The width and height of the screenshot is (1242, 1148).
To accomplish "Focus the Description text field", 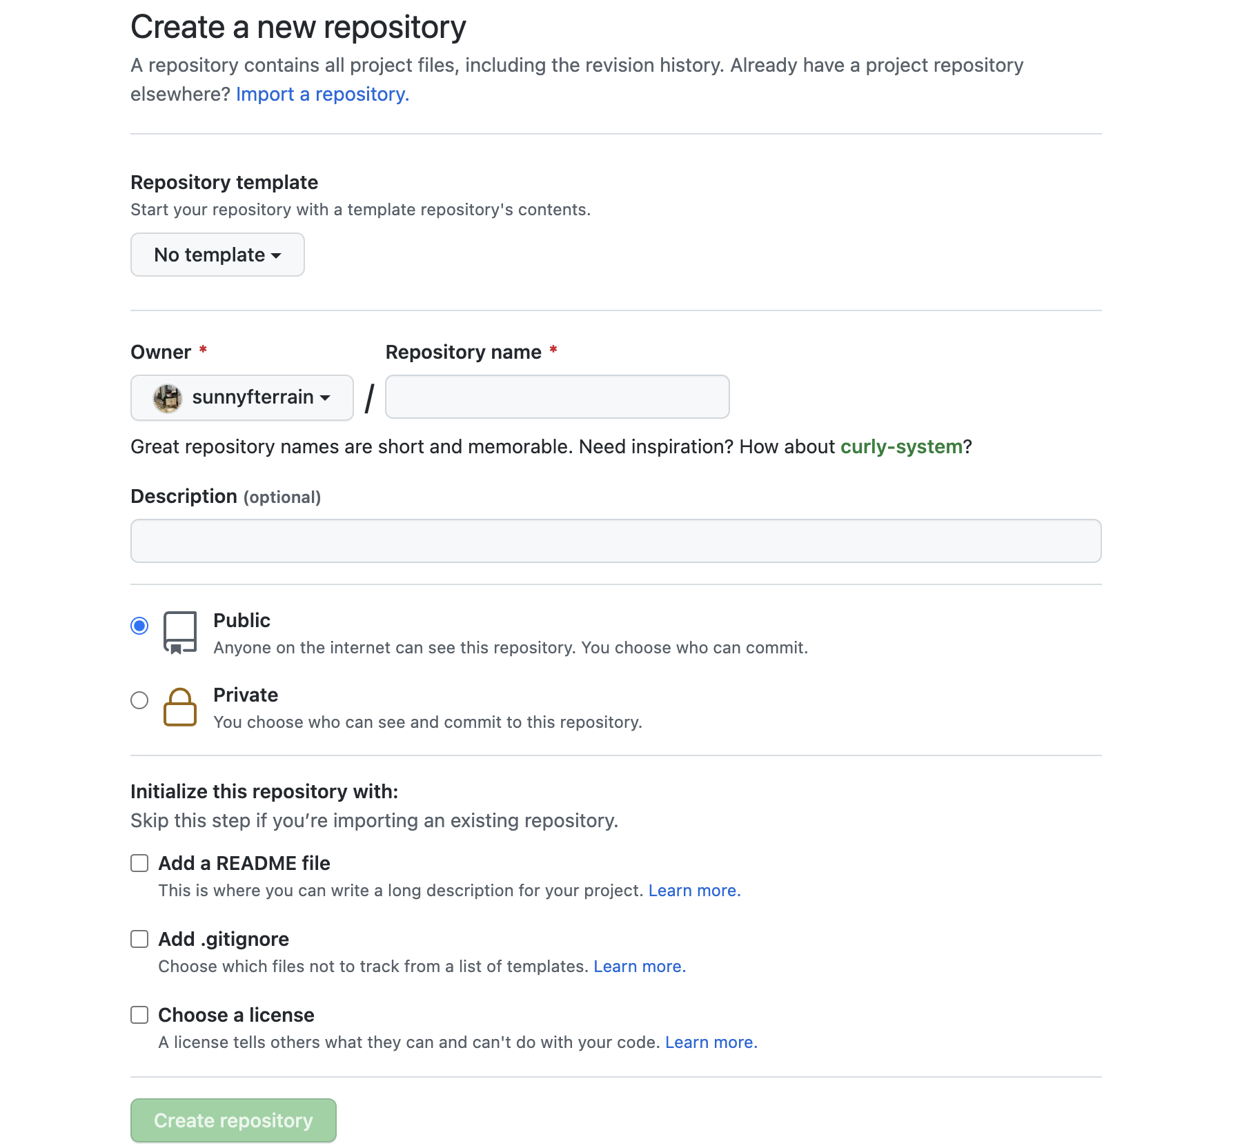I will 615,541.
